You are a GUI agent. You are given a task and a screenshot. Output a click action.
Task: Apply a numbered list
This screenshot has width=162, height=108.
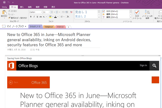pos(57,12)
